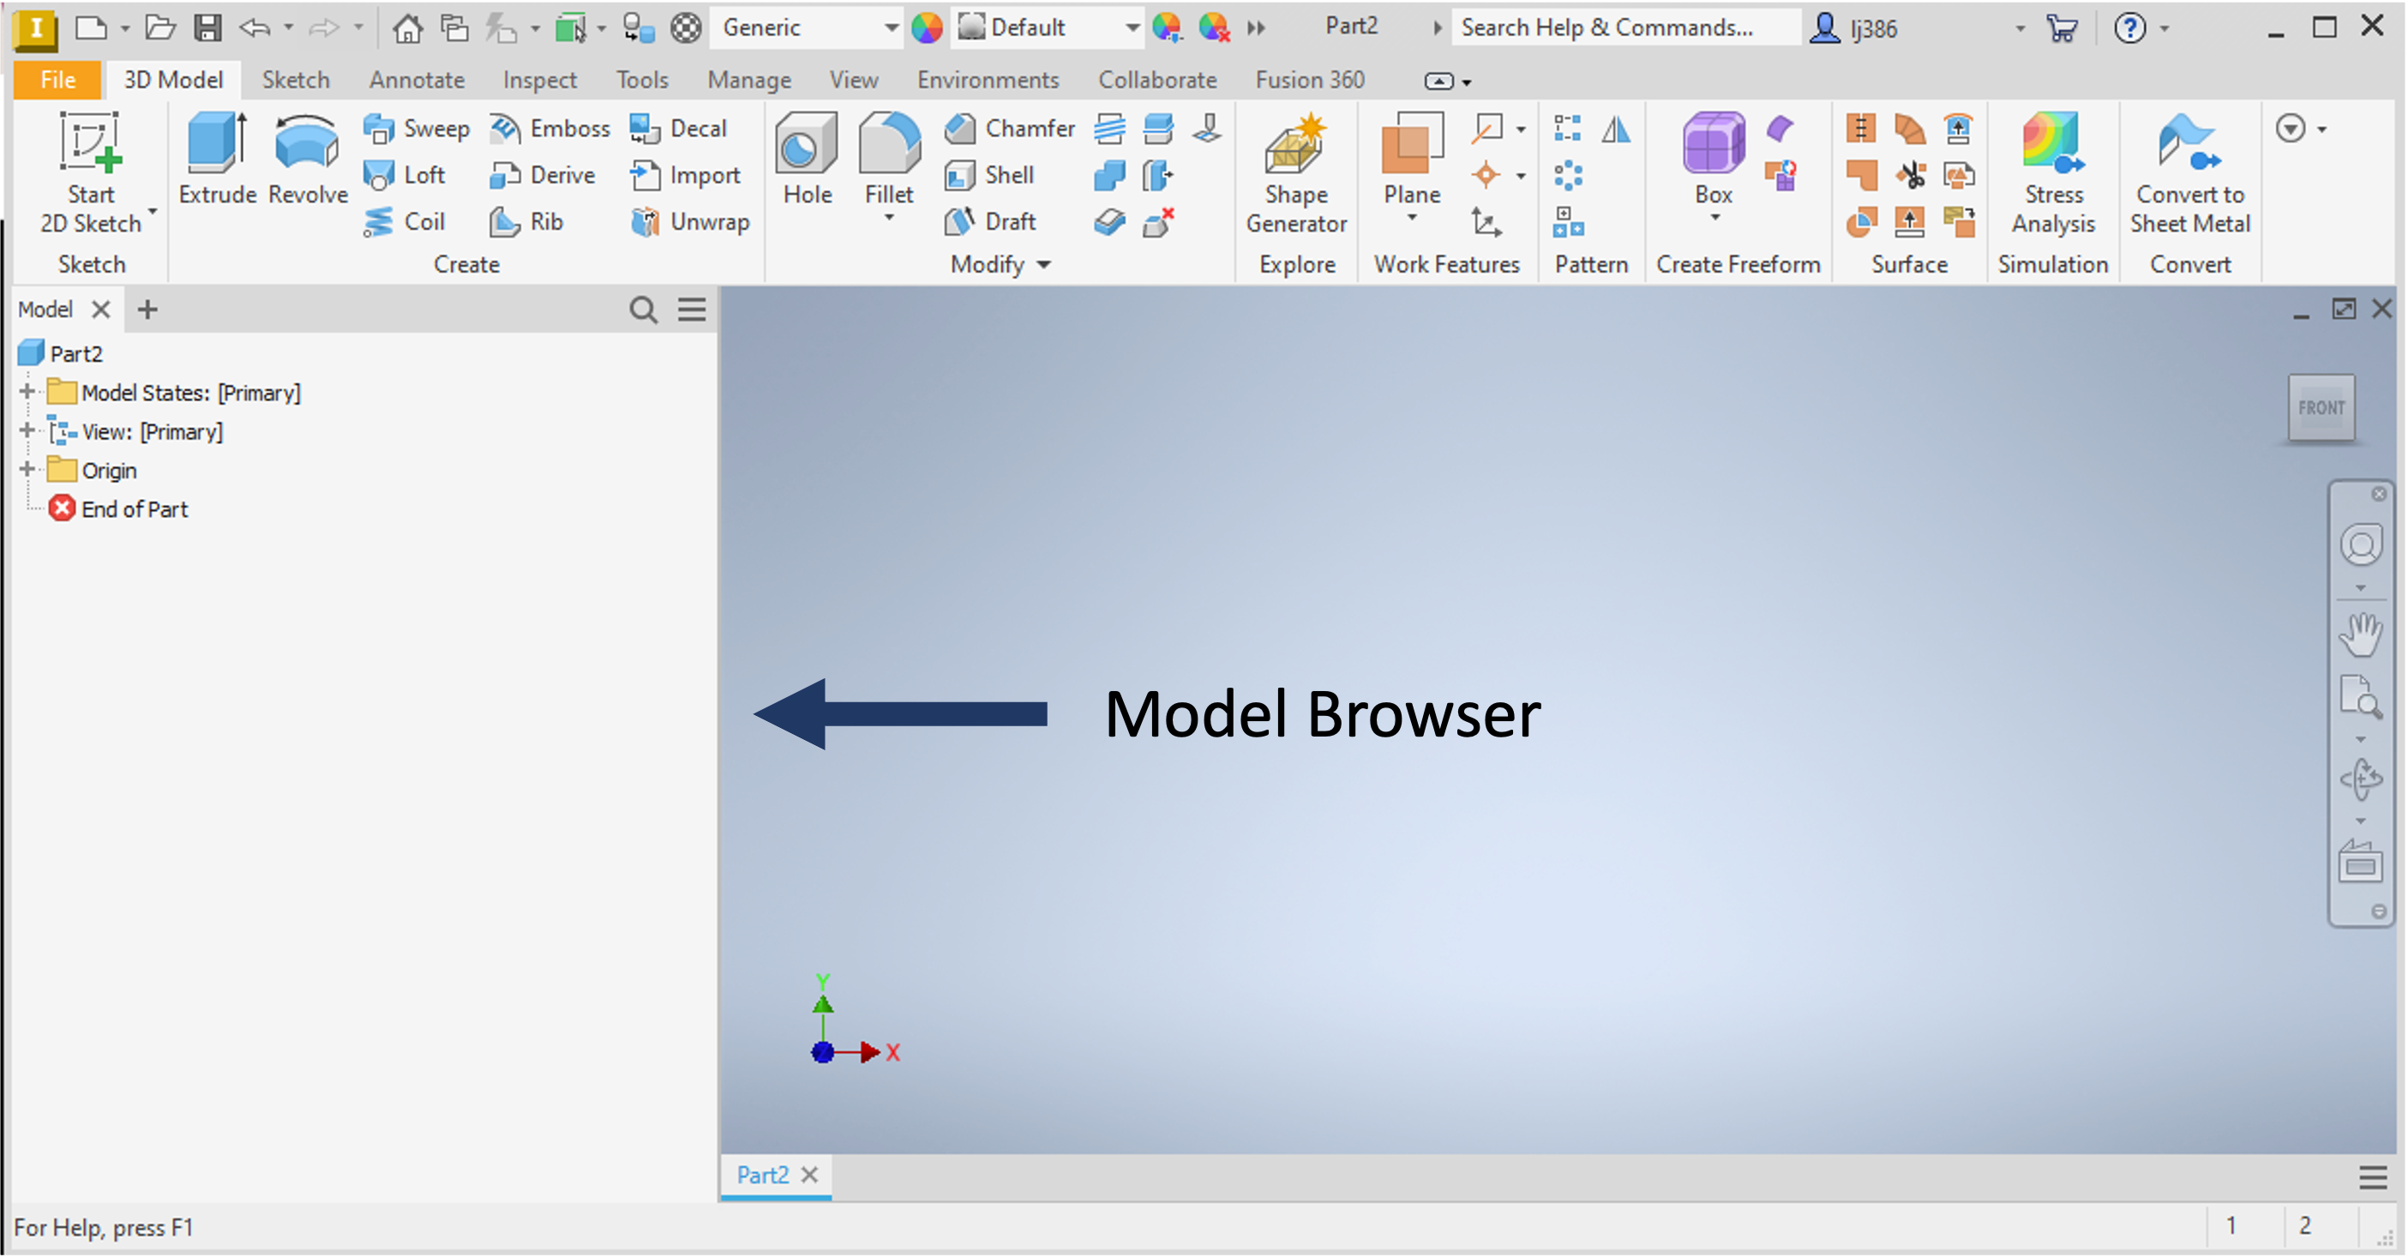2408x1257 pixels.
Task: Open the Default appearance dropdown
Action: (1132, 28)
